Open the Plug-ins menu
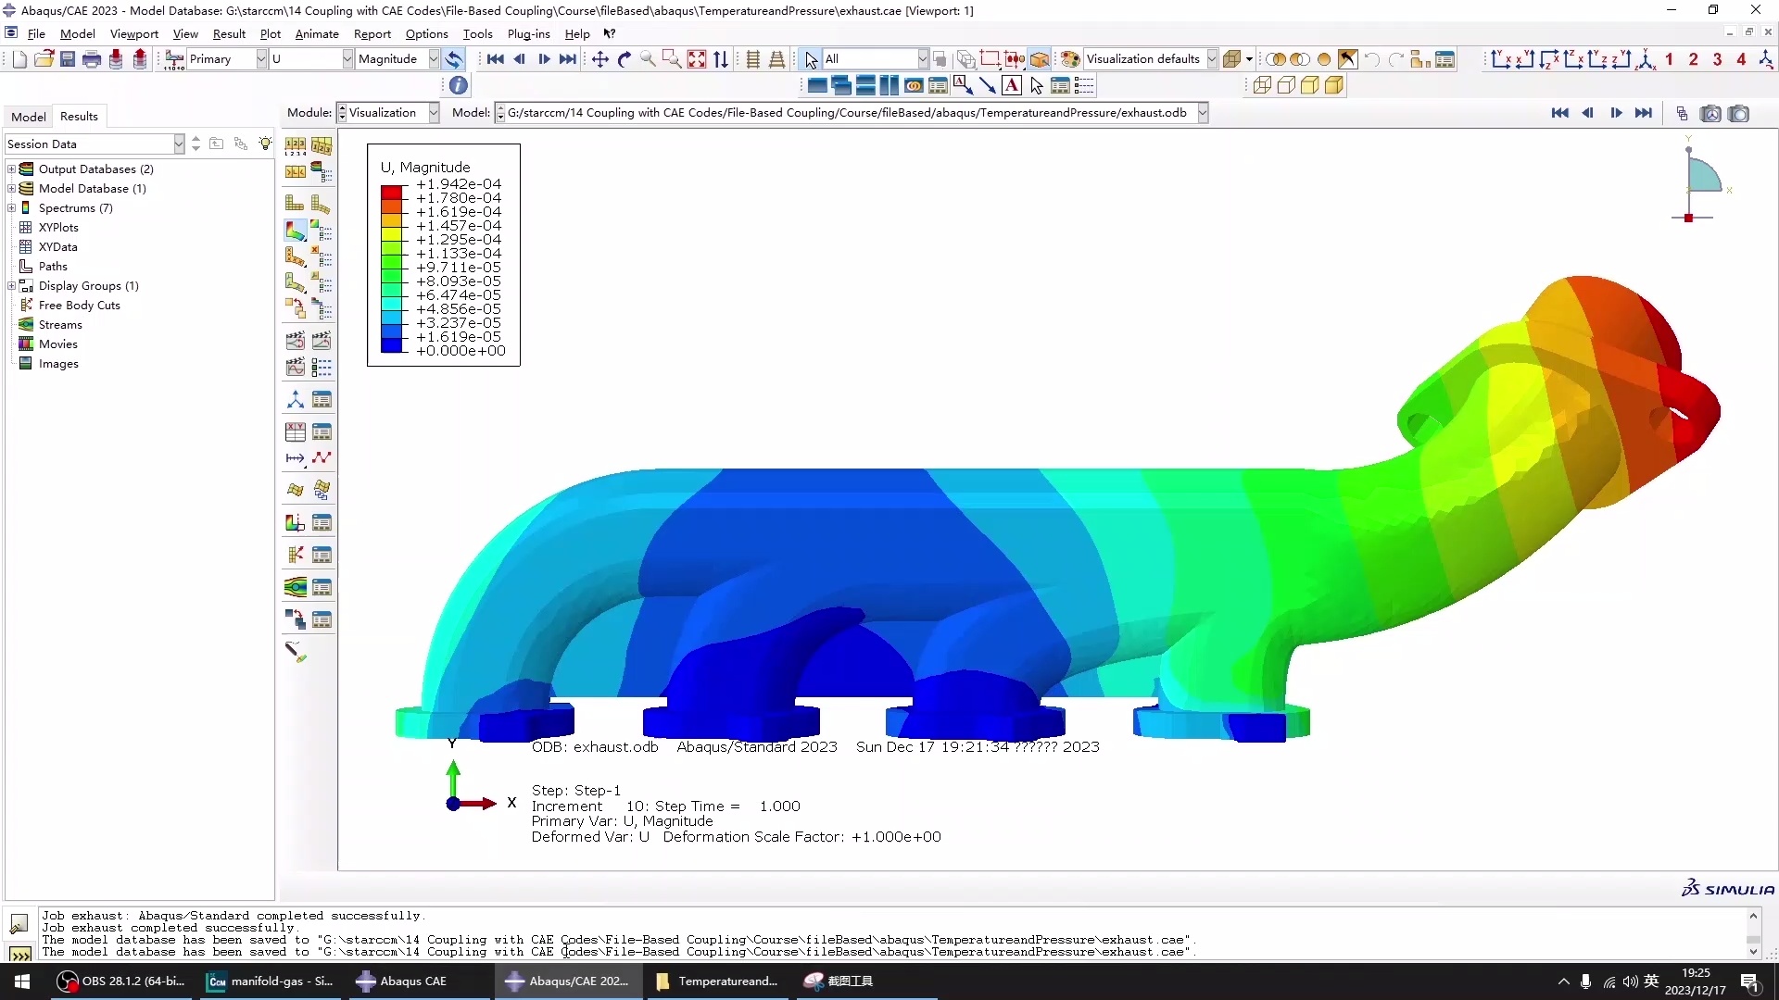This screenshot has height=1000, width=1779. tap(528, 34)
